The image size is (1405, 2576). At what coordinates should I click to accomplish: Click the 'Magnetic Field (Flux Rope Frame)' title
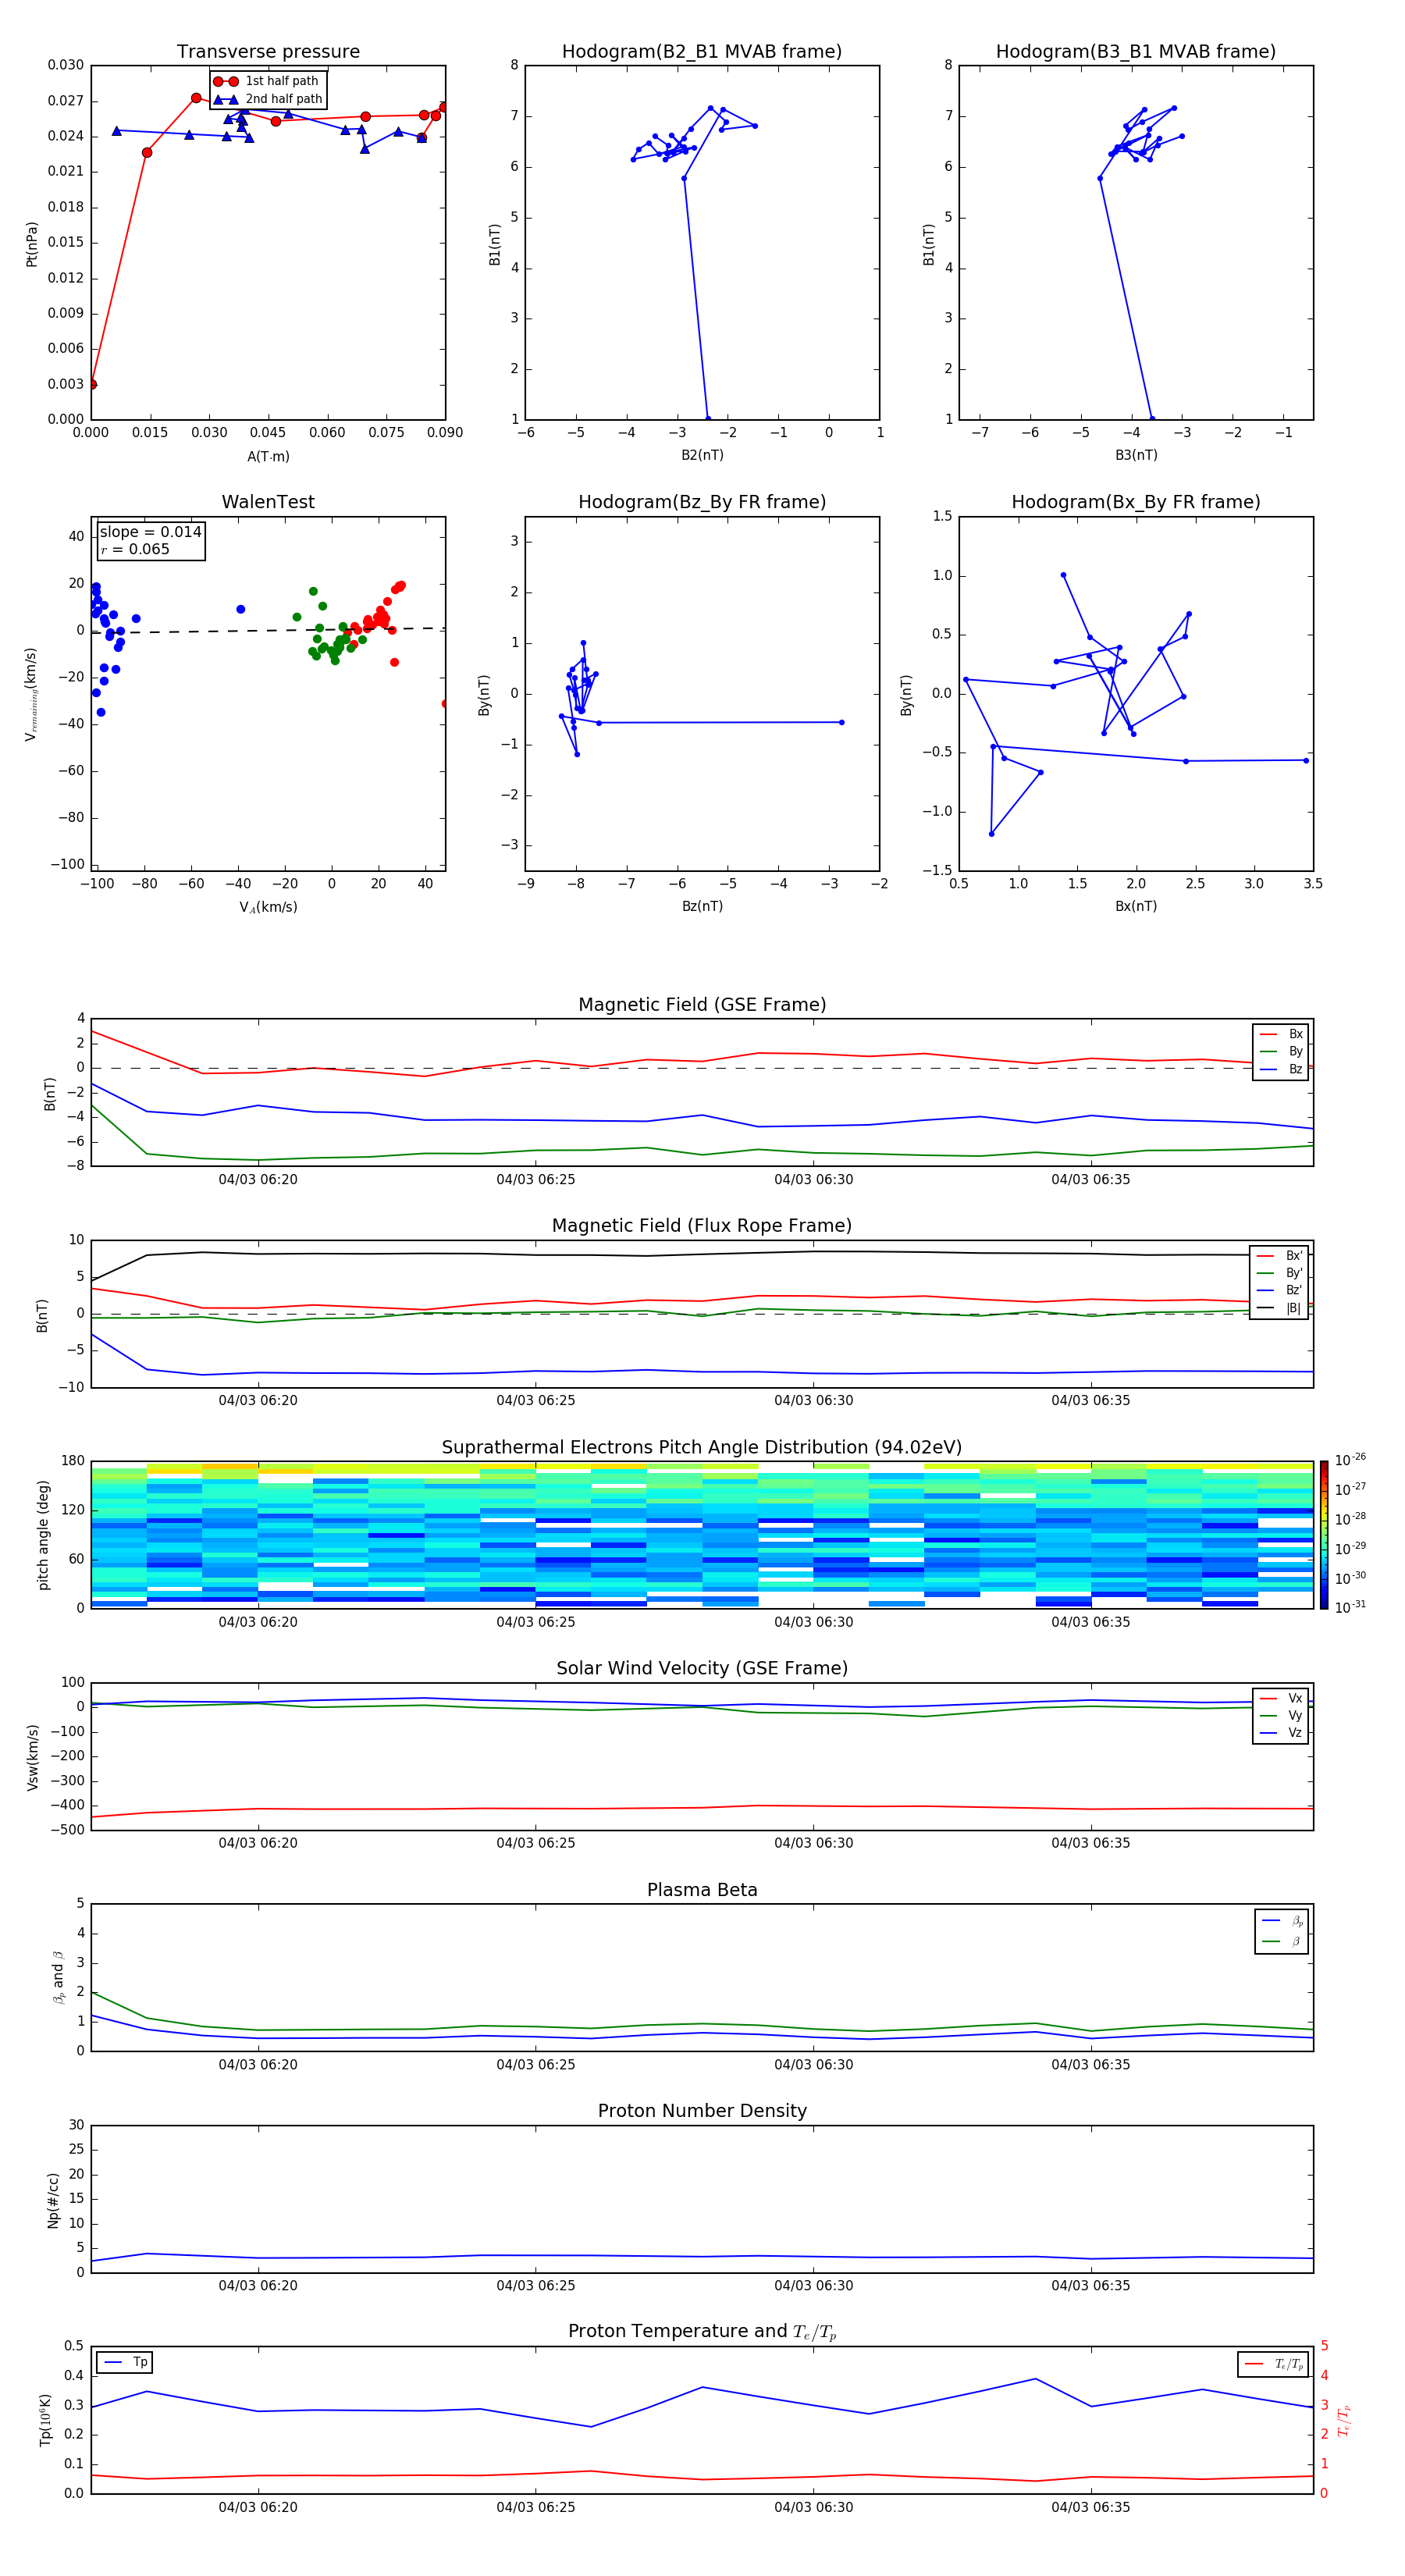coord(702,1226)
